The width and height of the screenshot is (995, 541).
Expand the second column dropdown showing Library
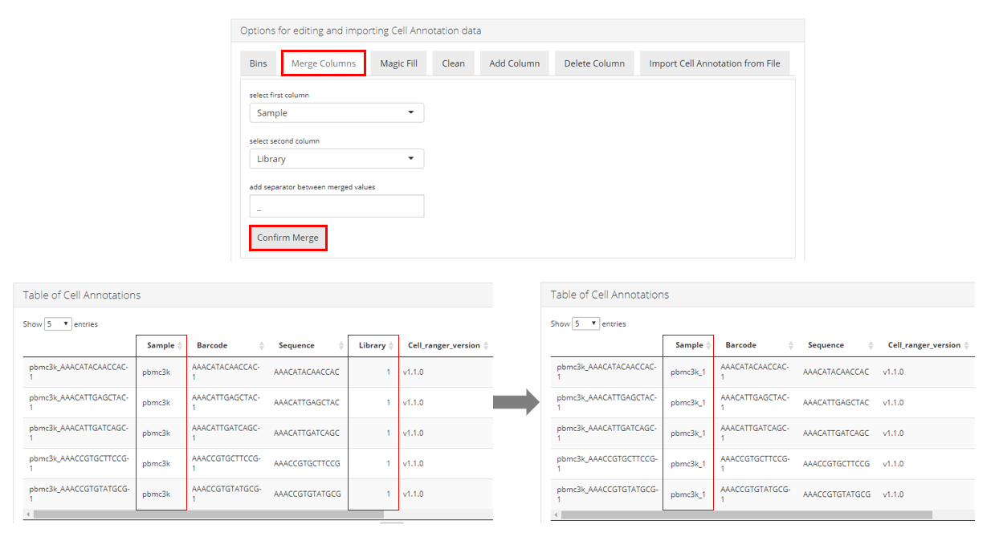(336, 159)
